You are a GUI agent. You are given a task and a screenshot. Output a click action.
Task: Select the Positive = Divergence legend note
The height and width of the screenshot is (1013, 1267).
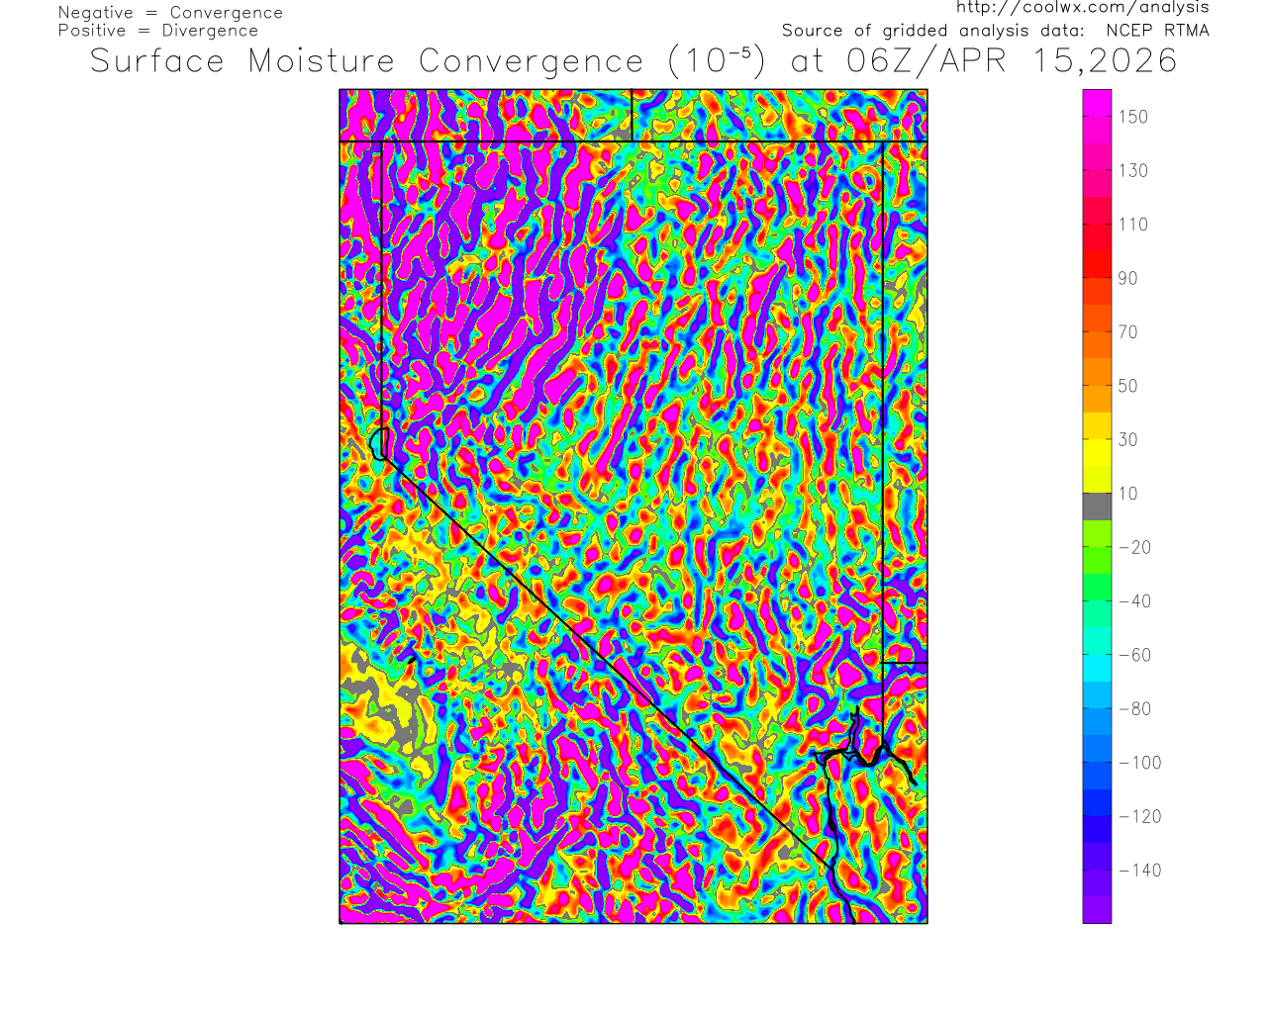point(158,31)
